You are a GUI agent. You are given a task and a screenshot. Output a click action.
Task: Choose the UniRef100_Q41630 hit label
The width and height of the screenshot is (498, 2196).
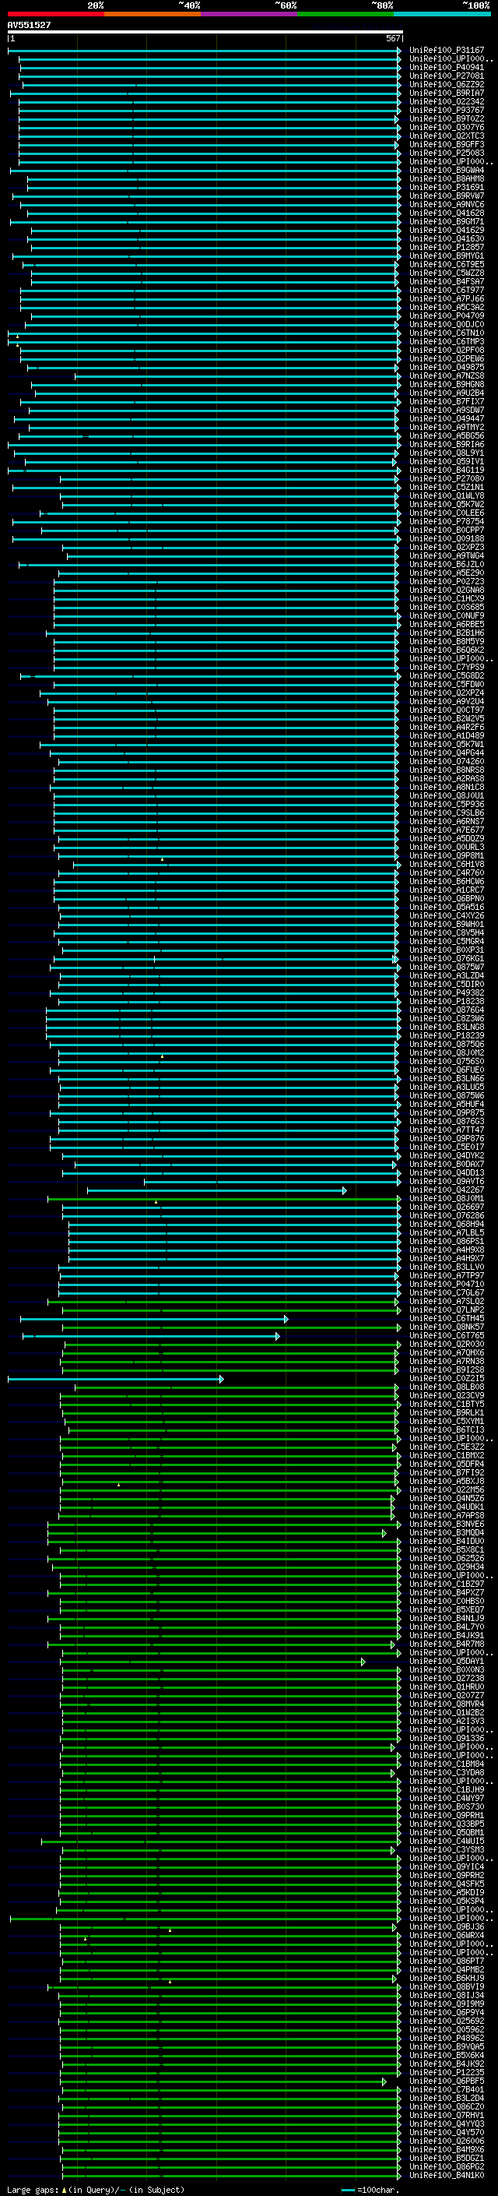pos(447,238)
